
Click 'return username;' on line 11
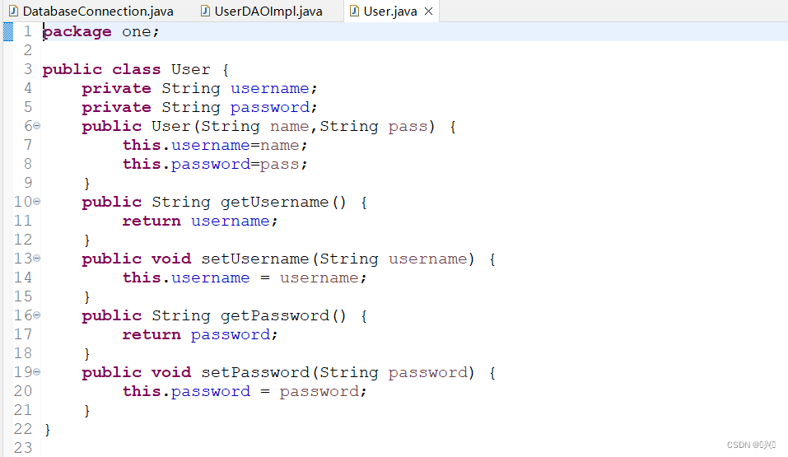[200, 222]
